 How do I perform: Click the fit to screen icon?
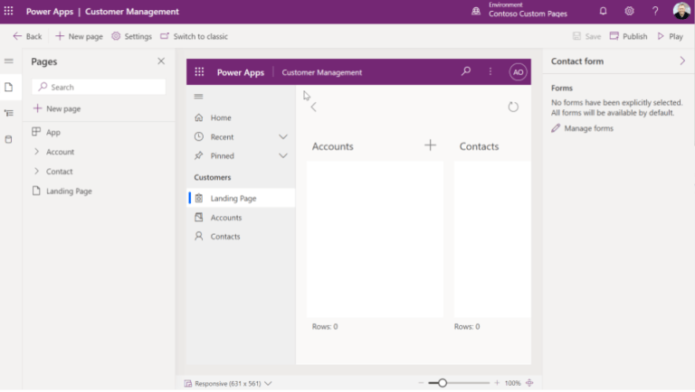click(x=529, y=383)
